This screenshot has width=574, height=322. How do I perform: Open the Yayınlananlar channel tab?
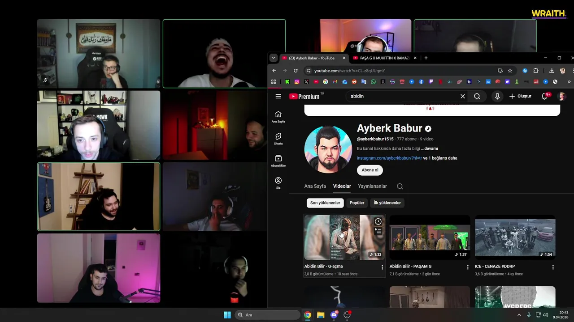click(x=372, y=186)
